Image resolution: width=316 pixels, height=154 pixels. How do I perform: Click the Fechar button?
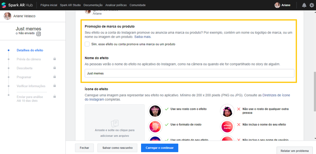point(85,148)
